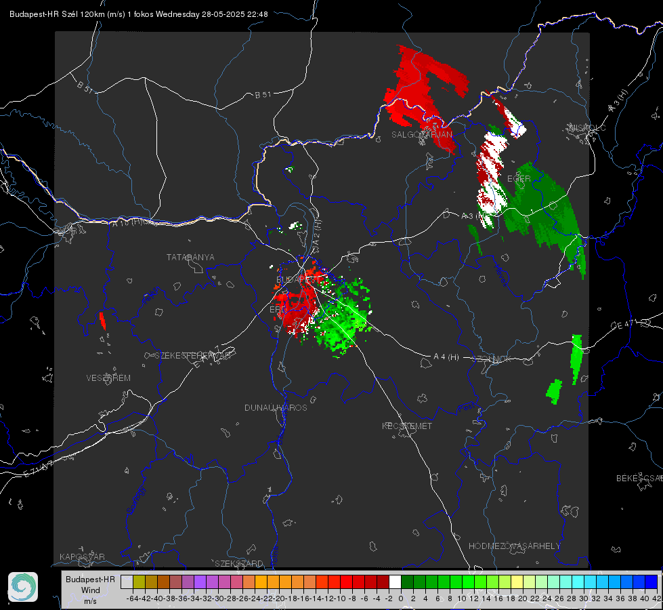This screenshot has width=663, height=610.
Task: Select the KECSKEMET city label
Action: pos(407,426)
